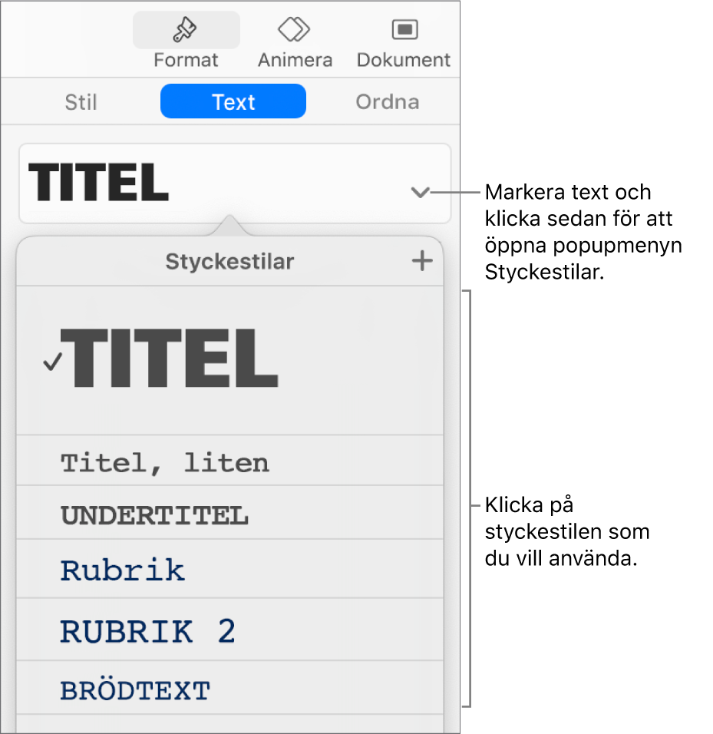Click the Dokument toolbar label
This screenshot has height=734, width=713.
(x=404, y=60)
